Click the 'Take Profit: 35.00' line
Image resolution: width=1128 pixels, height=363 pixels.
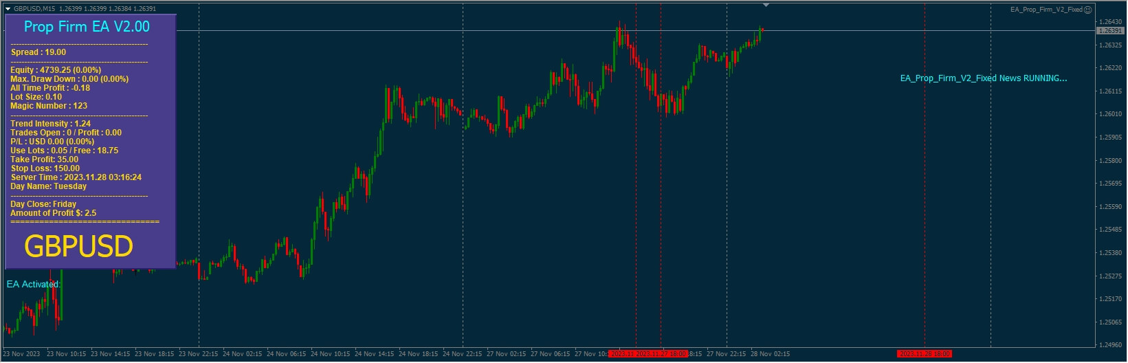pos(44,159)
